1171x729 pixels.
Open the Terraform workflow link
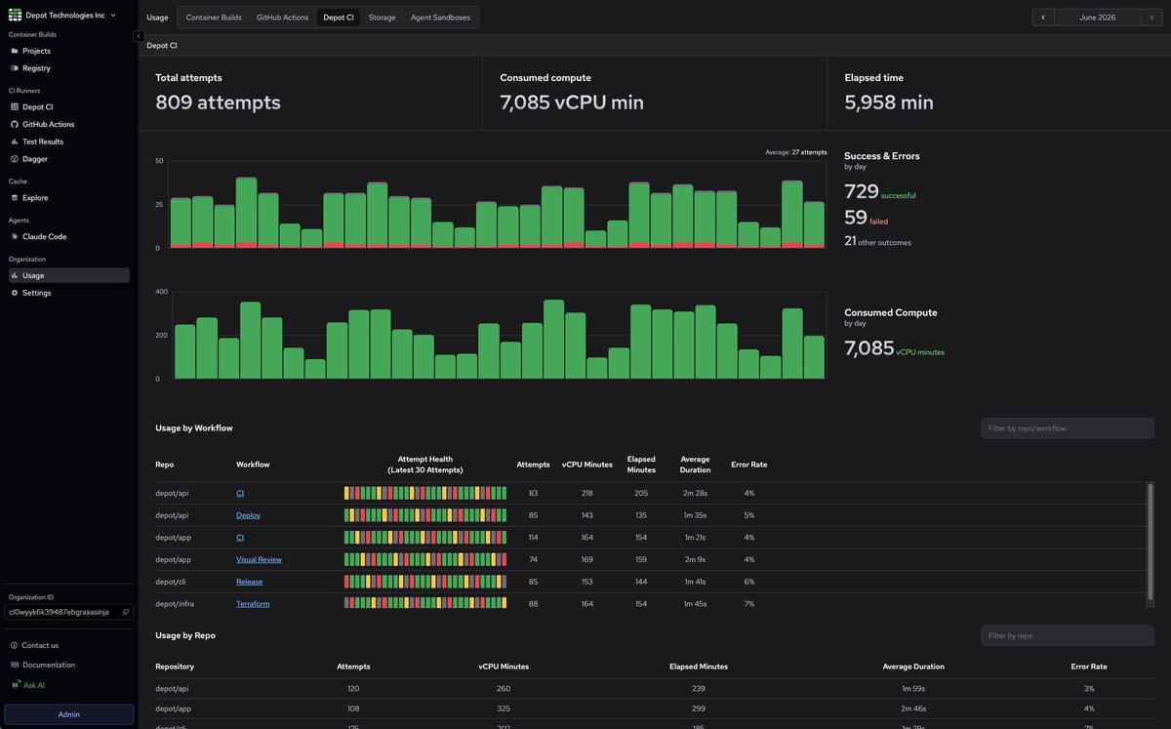253,604
